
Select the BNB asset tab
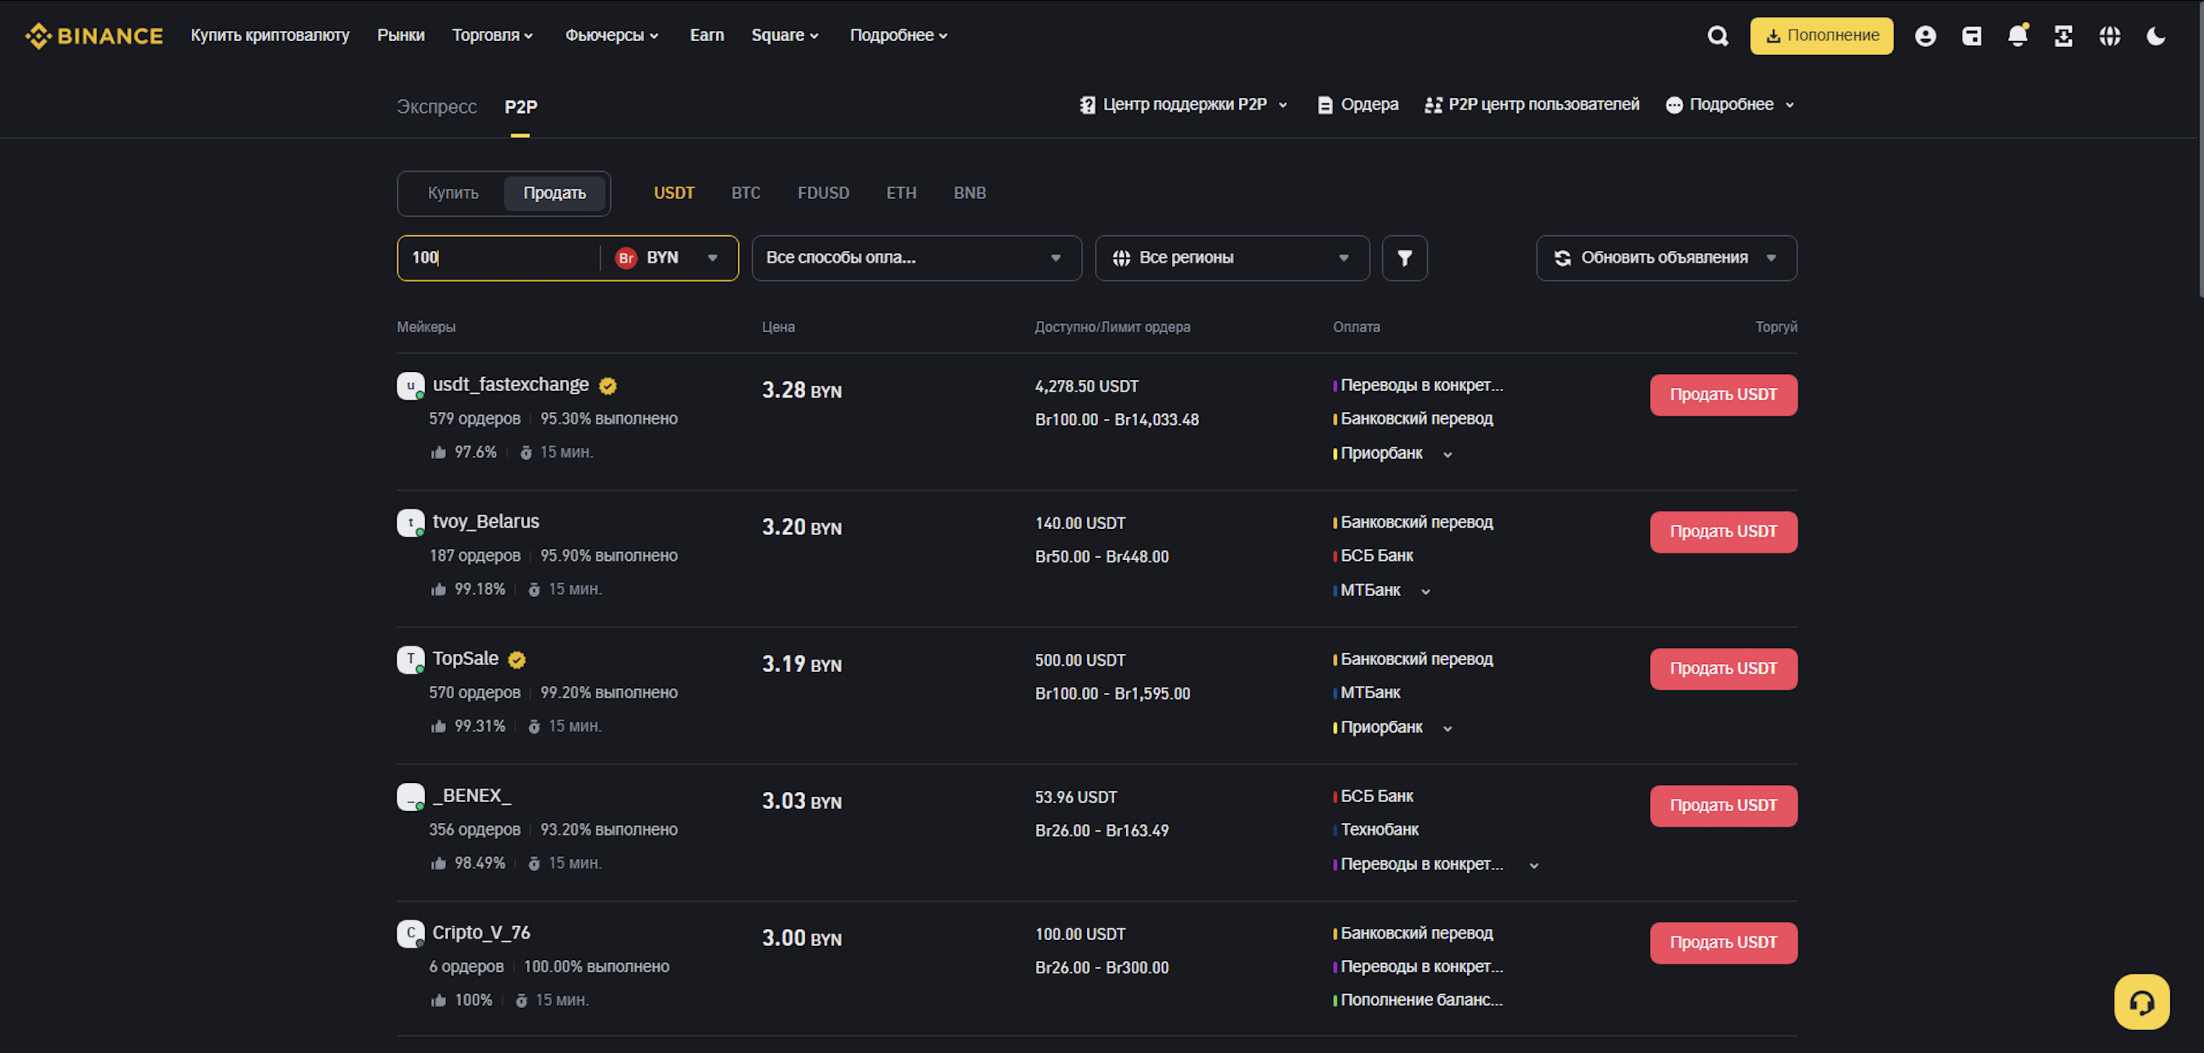pos(969,193)
